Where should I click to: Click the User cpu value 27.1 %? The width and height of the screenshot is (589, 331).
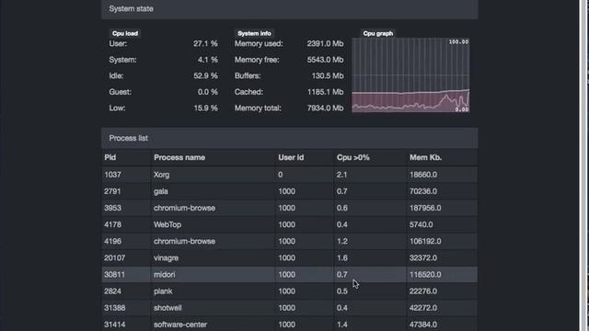pyautogui.click(x=205, y=43)
